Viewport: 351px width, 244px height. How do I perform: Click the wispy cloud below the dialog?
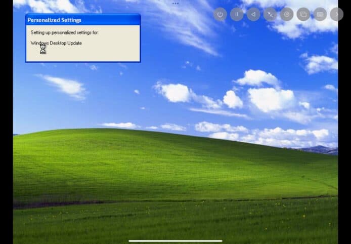click(x=63, y=85)
